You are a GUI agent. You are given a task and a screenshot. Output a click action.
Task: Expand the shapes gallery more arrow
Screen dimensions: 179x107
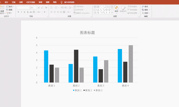tap(112, 13)
